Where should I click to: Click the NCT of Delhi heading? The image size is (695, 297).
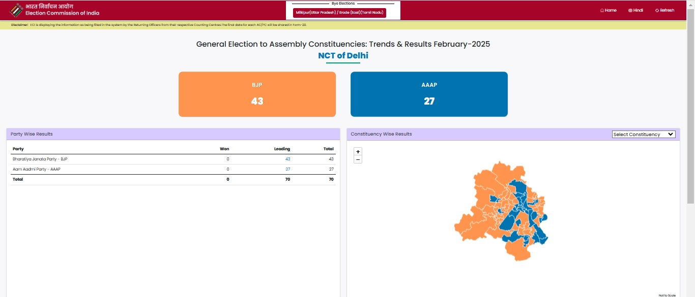pyautogui.click(x=343, y=56)
